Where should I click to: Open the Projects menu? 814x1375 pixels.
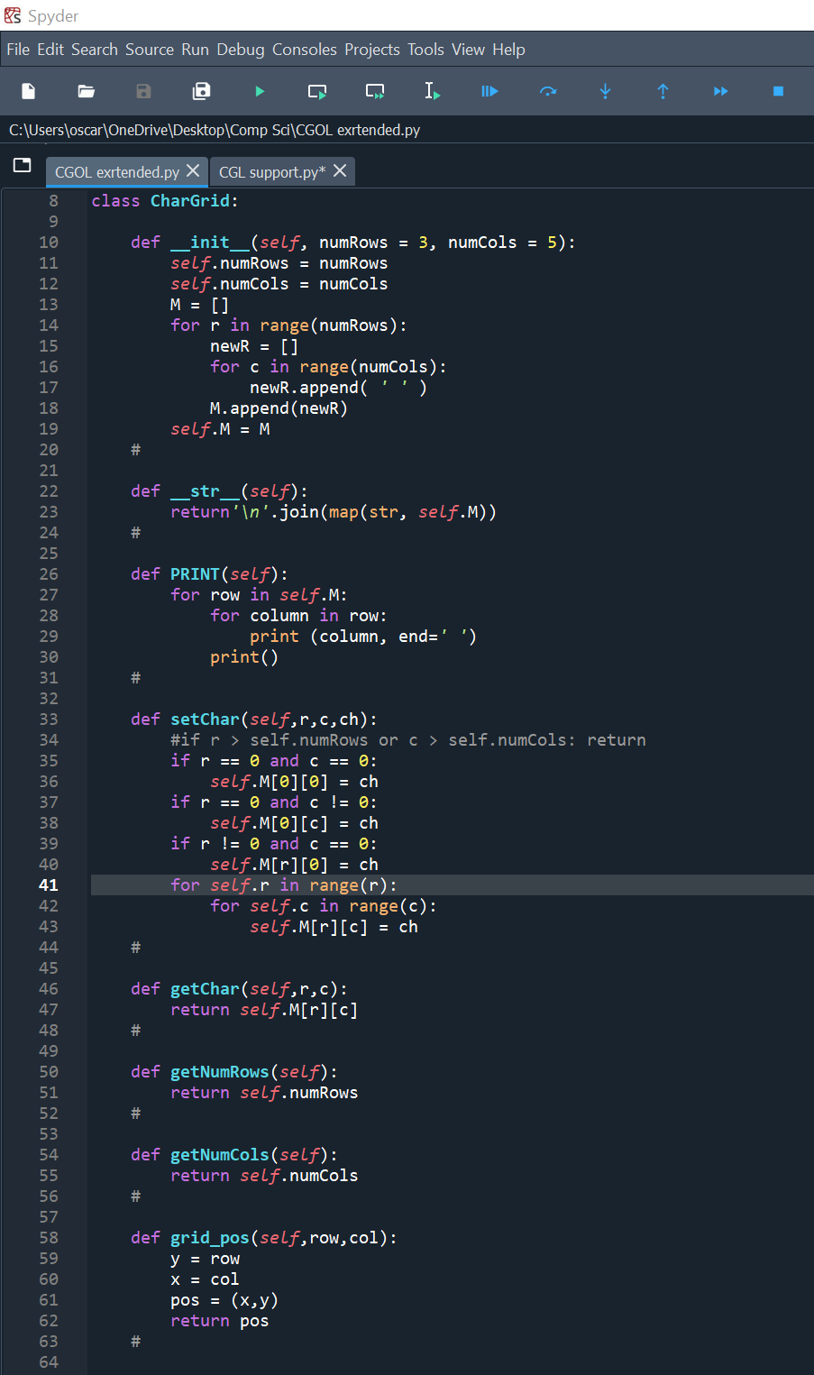pos(371,50)
